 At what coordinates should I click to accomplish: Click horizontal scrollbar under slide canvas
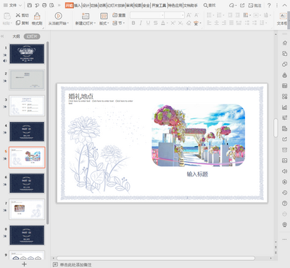coord(156,258)
